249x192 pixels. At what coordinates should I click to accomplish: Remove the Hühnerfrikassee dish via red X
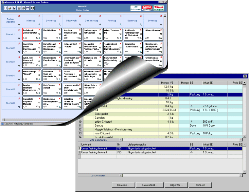(x=161, y=30)
